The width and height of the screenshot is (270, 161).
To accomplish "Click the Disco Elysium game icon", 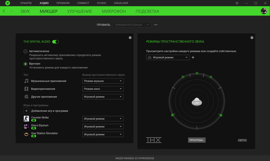I will 26,127.
